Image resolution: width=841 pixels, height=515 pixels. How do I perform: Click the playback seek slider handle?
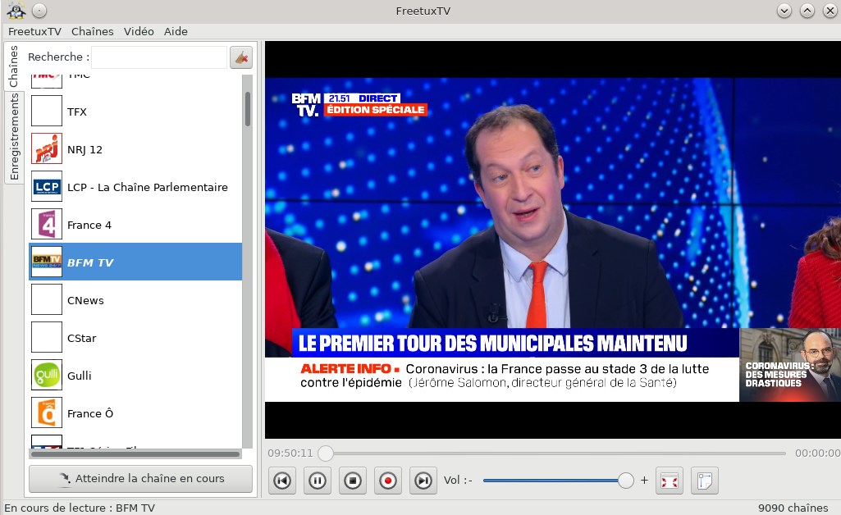coord(326,453)
